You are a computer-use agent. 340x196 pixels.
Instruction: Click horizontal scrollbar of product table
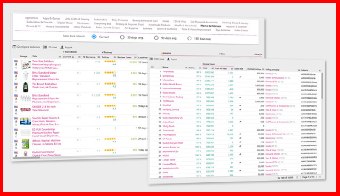point(26,158)
